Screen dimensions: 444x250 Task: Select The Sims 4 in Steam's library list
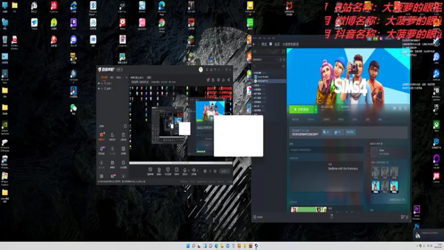269,81
